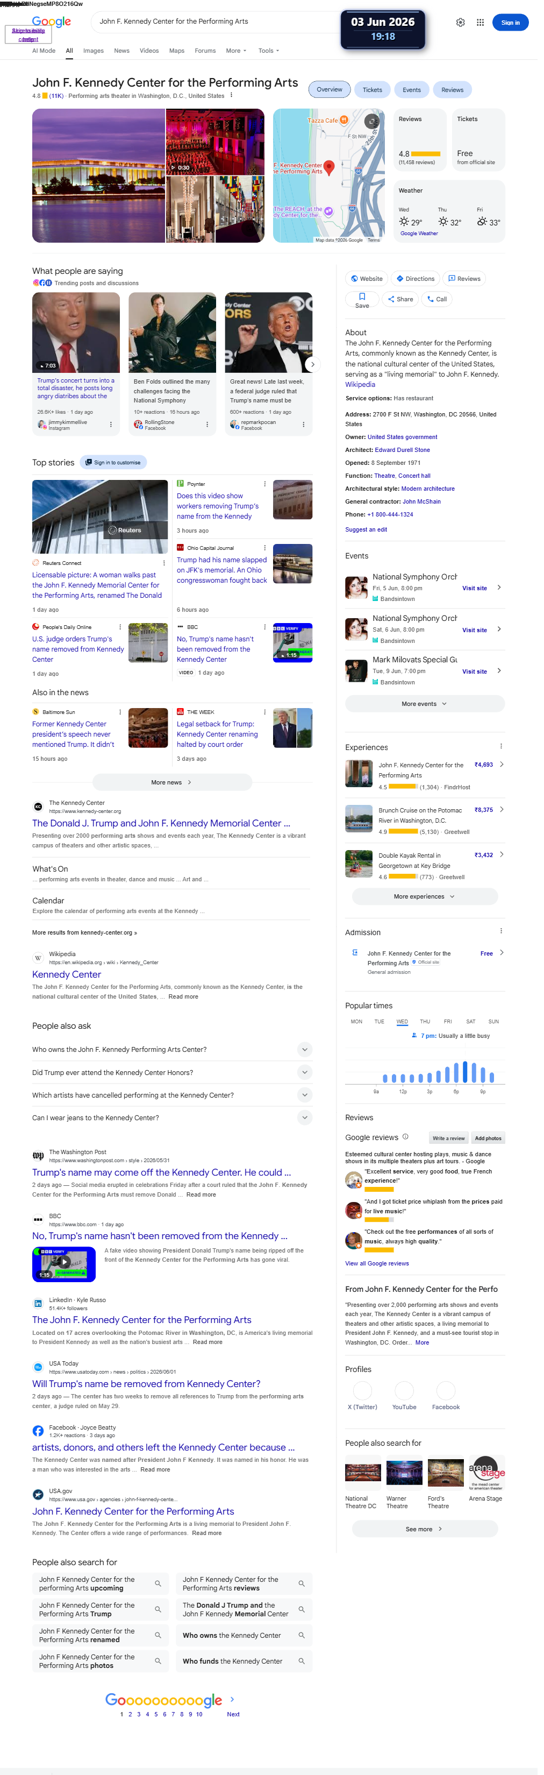Open options for People's Daily Online story

pyautogui.click(x=120, y=627)
